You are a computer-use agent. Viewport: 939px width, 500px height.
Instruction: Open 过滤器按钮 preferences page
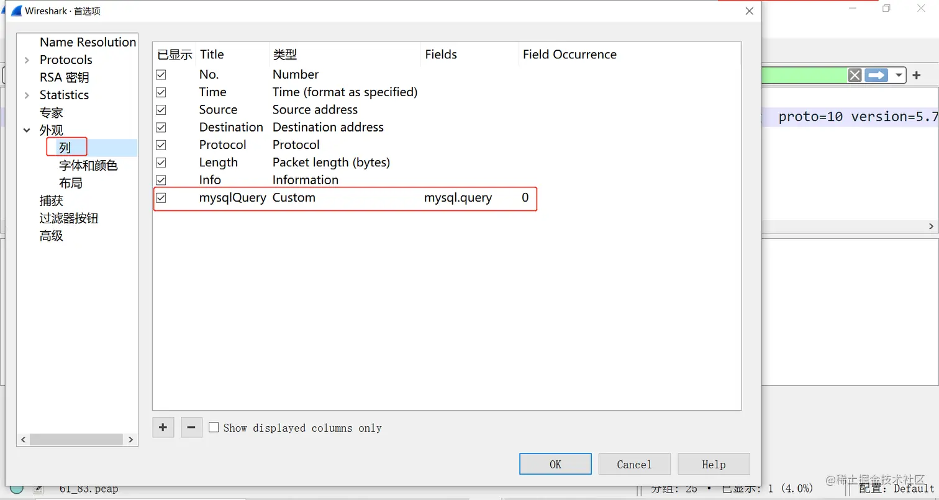point(69,218)
